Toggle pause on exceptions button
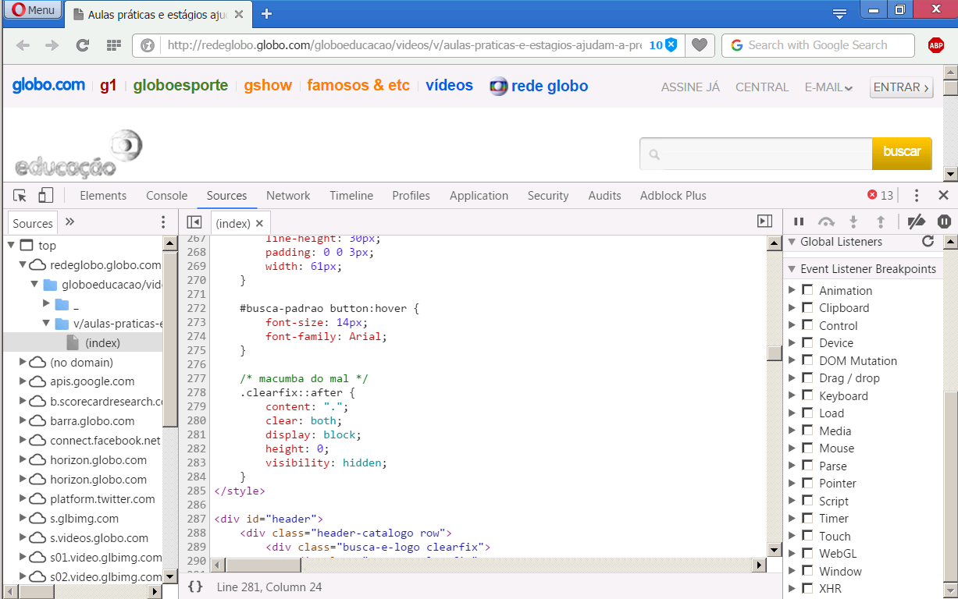The height and width of the screenshot is (599, 958). point(944,222)
